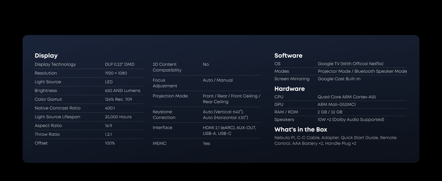This screenshot has height=181, width=442.
Task: Click Google TV (With Official Netflix) text
Action: coord(350,64)
